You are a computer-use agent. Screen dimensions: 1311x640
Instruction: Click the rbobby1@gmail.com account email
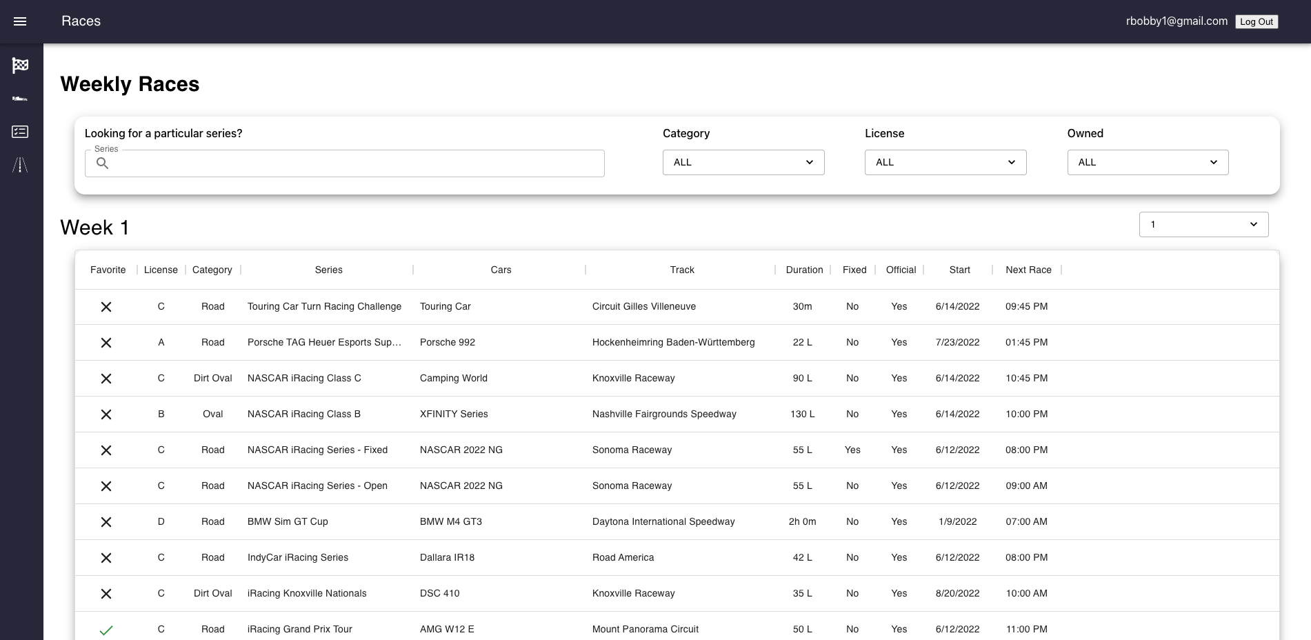pyautogui.click(x=1177, y=21)
